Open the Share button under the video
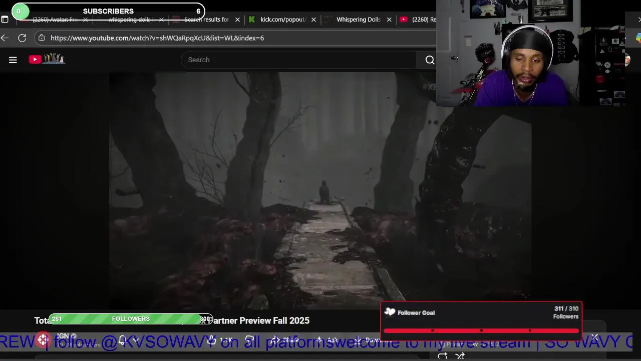Screen dimensions: 641x361 pos(284,340)
